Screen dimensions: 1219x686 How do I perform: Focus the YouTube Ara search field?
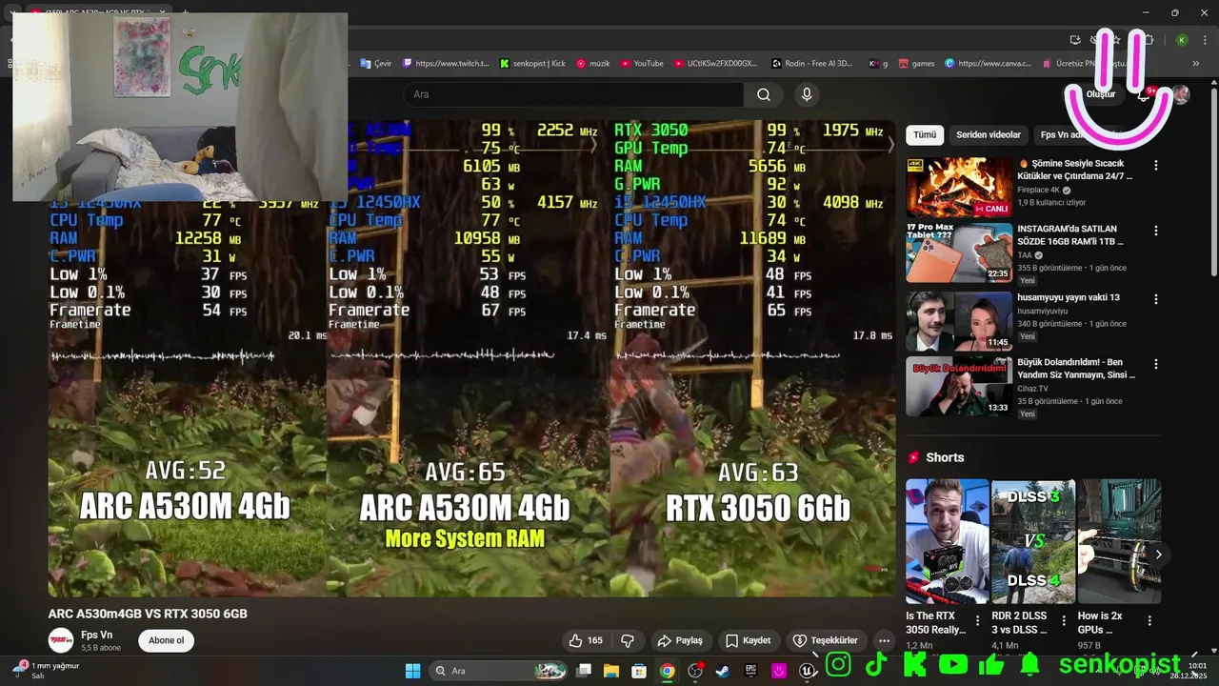tap(573, 94)
